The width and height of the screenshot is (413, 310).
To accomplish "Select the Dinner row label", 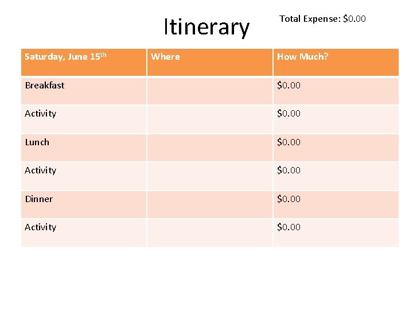I will tap(39, 199).
